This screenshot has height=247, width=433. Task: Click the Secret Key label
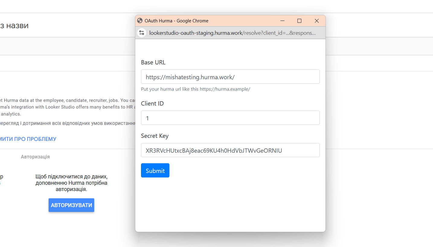(x=155, y=136)
